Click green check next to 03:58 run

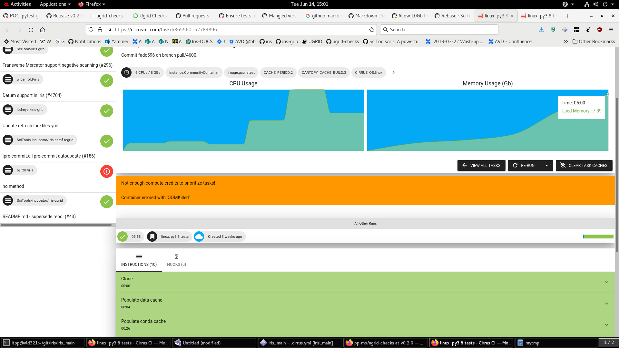click(x=123, y=237)
